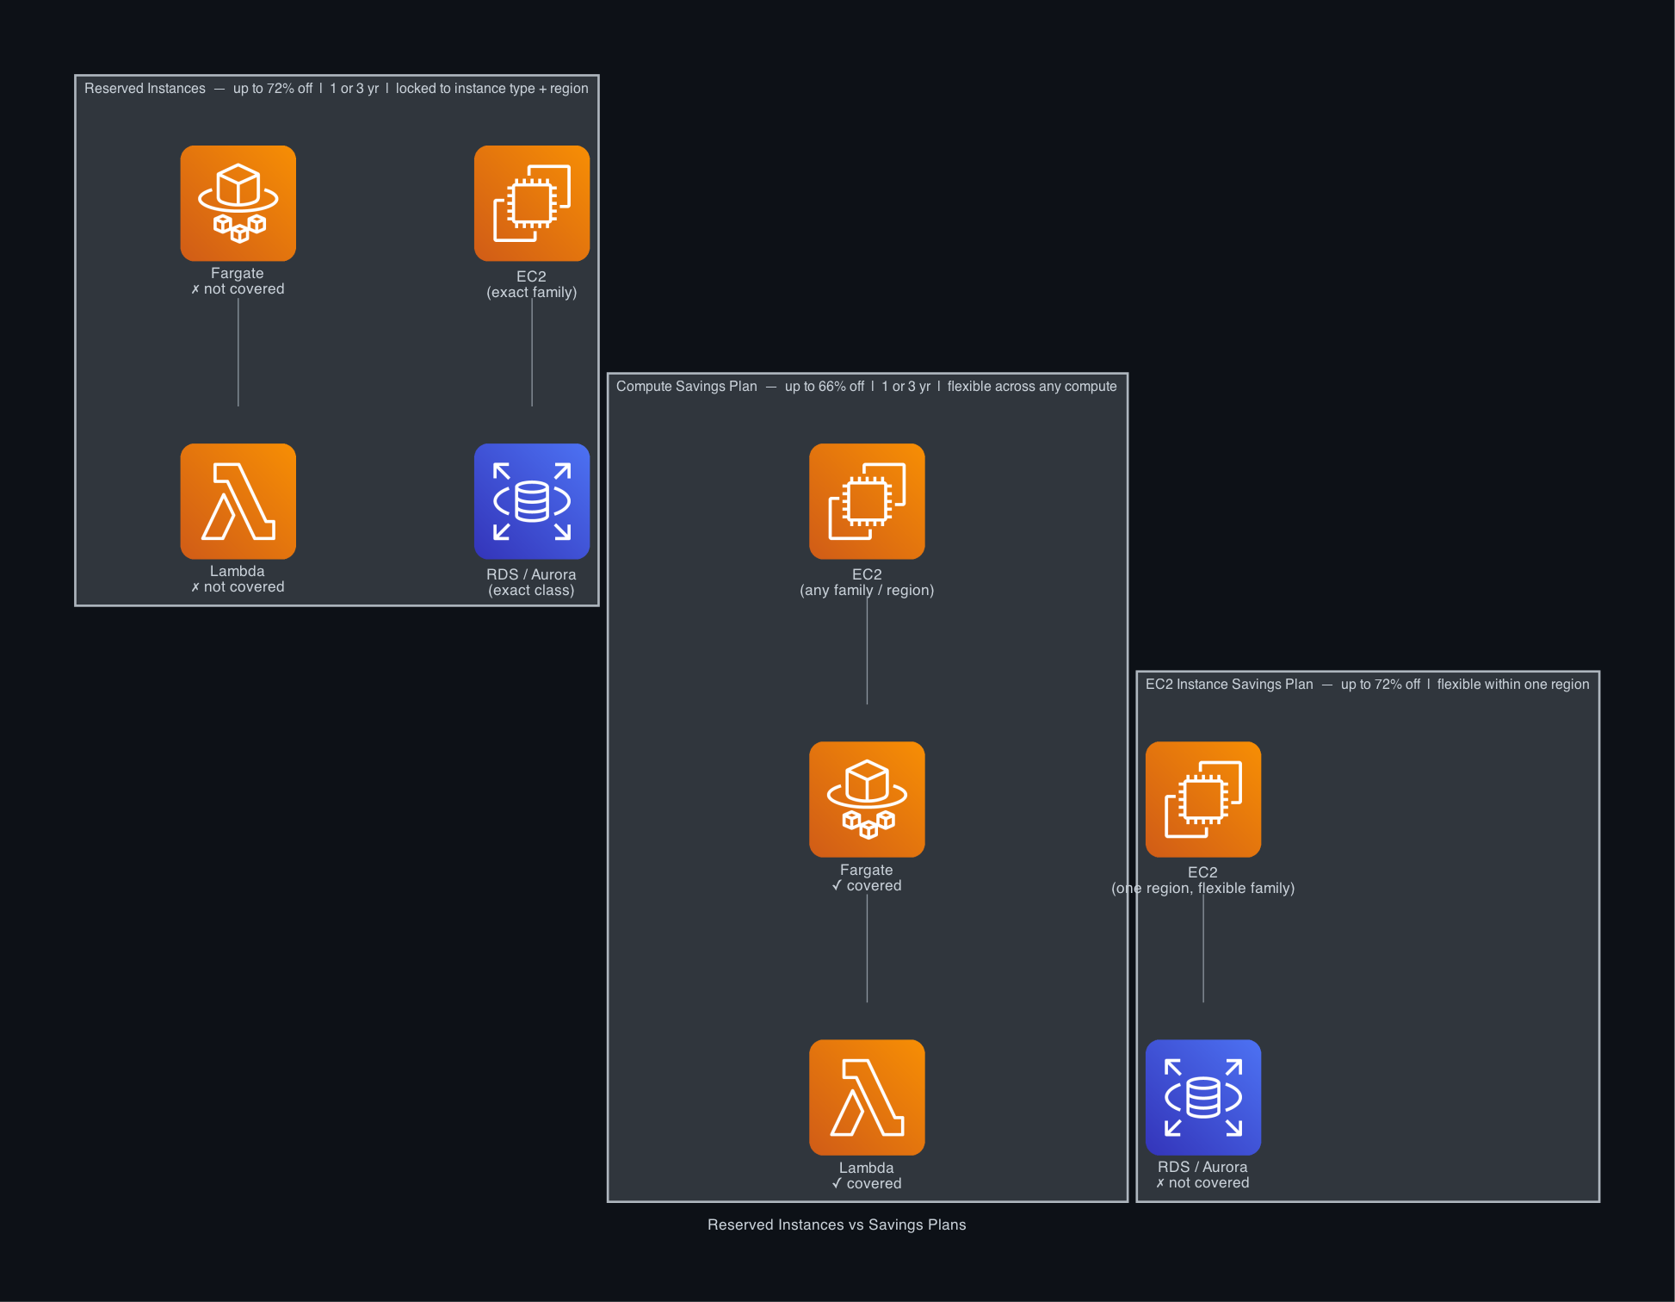The height and width of the screenshot is (1302, 1675).
Task: Select the Lambda icon under Reserved Instances
Action: tap(238, 501)
